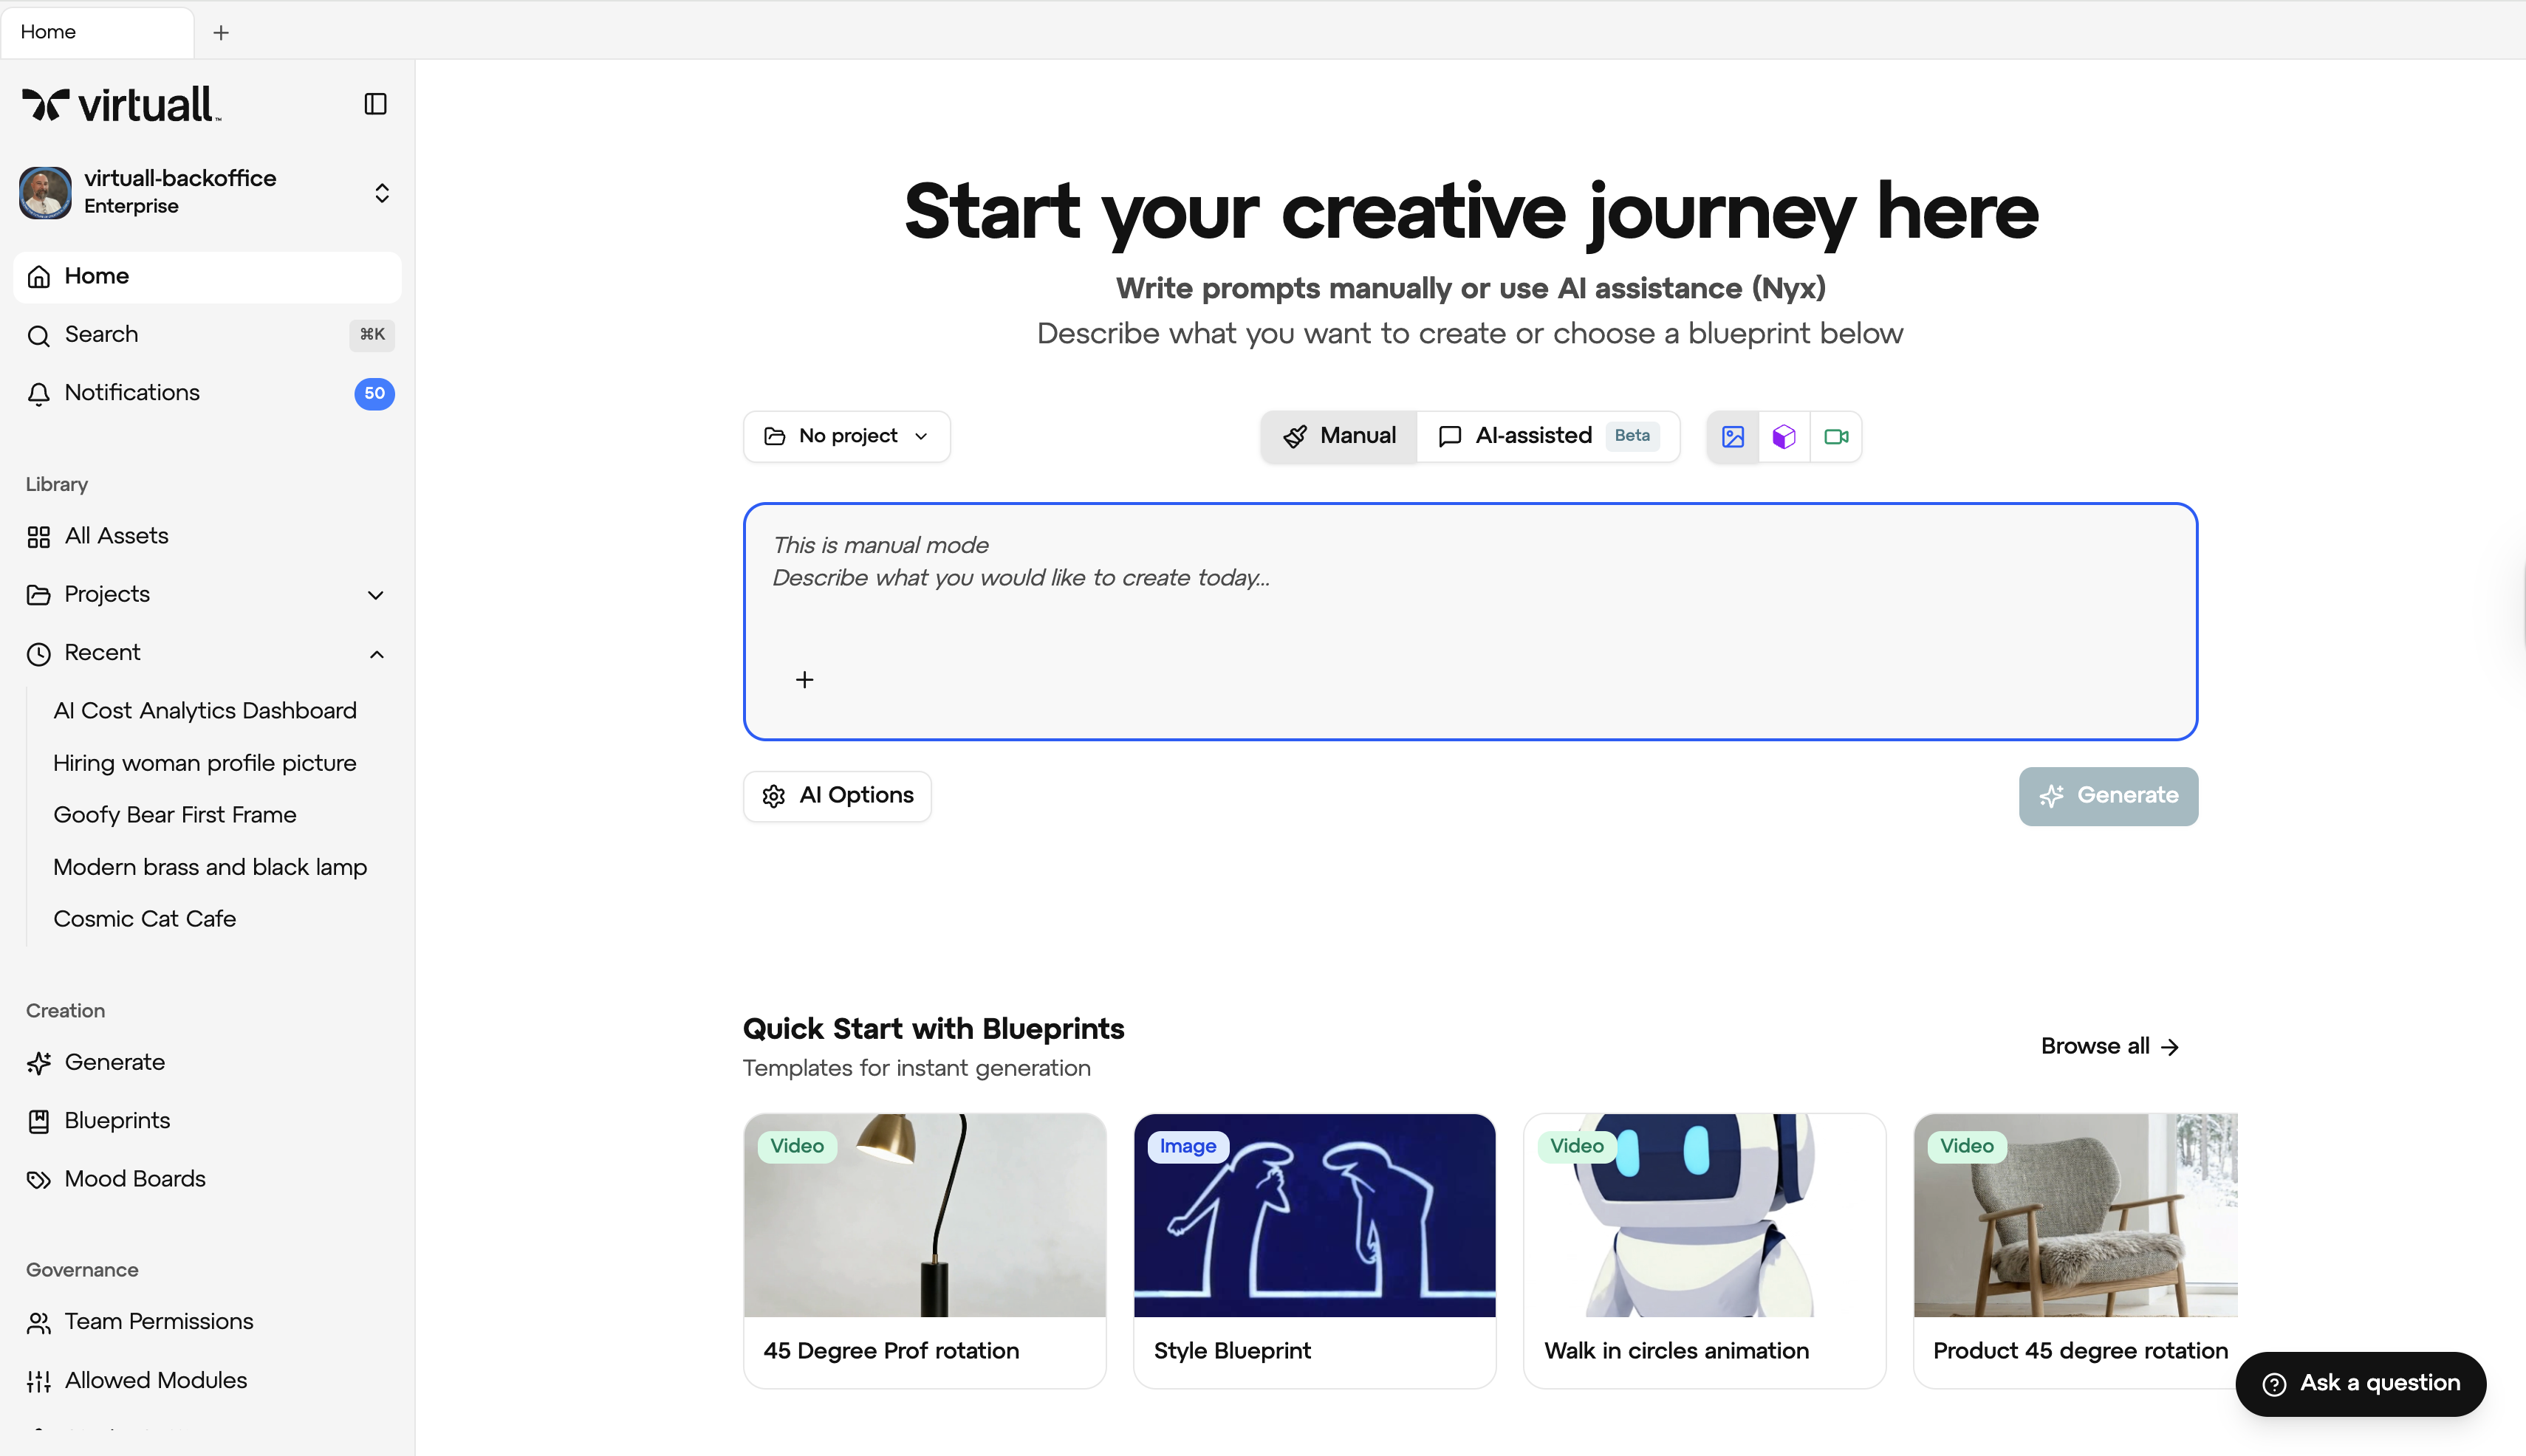This screenshot has height=1456, width=2526.
Task: Select 3D cube generation type icon
Action: pyautogui.click(x=1784, y=437)
